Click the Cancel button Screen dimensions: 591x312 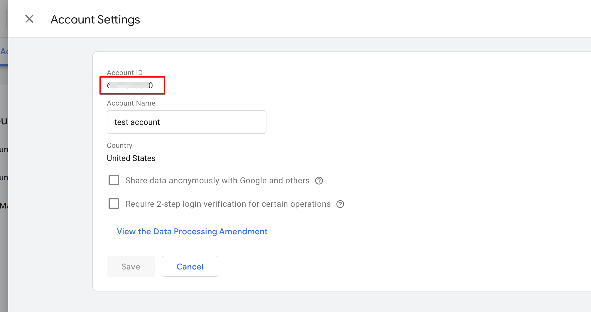(190, 266)
